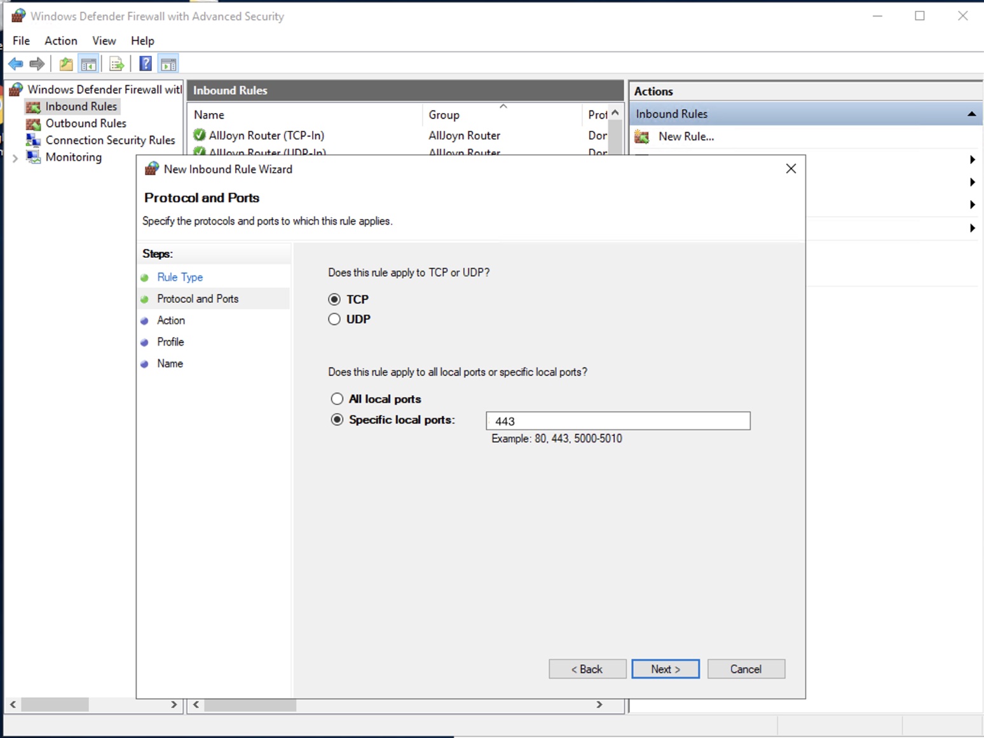This screenshot has width=984, height=738.
Task: Click the Export List toolbar icon
Action: pos(116,64)
